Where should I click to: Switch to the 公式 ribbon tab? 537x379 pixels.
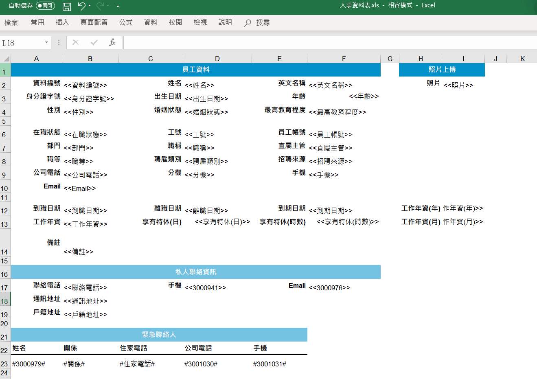[126, 22]
